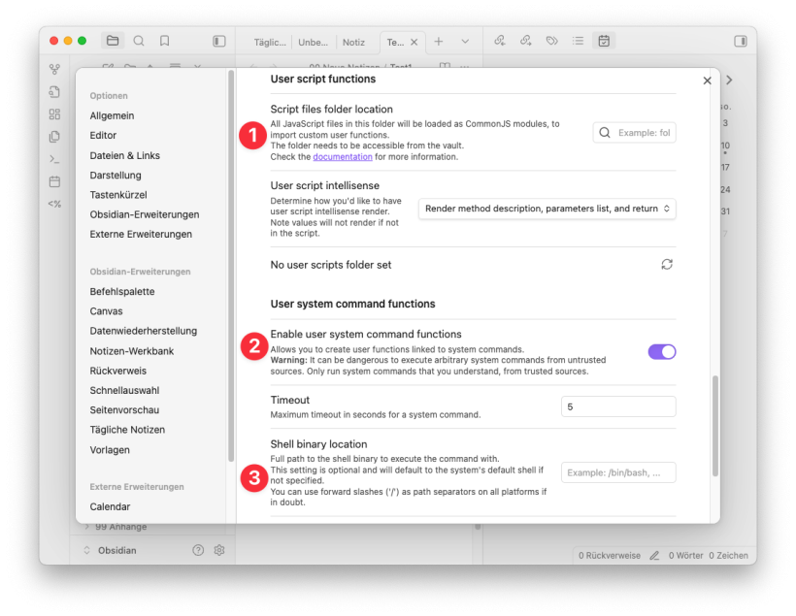Image resolution: width=796 pixels, height=616 pixels.
Task: Click the settings content scrollbar
Action: click(714, 426)
